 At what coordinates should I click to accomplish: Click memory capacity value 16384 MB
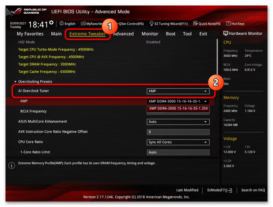pos(231,125)
